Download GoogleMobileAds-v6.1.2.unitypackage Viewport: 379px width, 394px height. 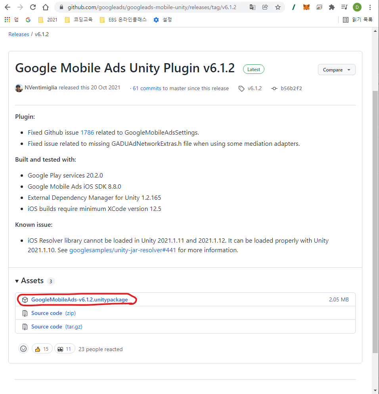pos(80,299)
